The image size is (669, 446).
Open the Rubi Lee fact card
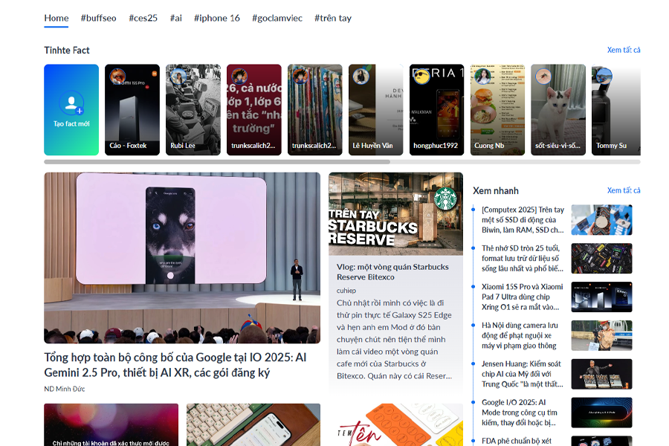tap(193, 110)
